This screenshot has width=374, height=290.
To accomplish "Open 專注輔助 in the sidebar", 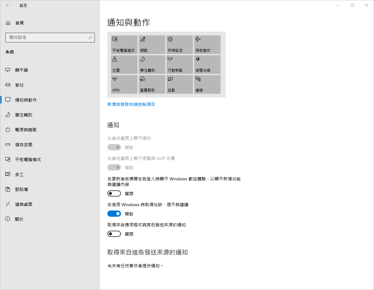I will pyautogui.click(x=50, y=115).
